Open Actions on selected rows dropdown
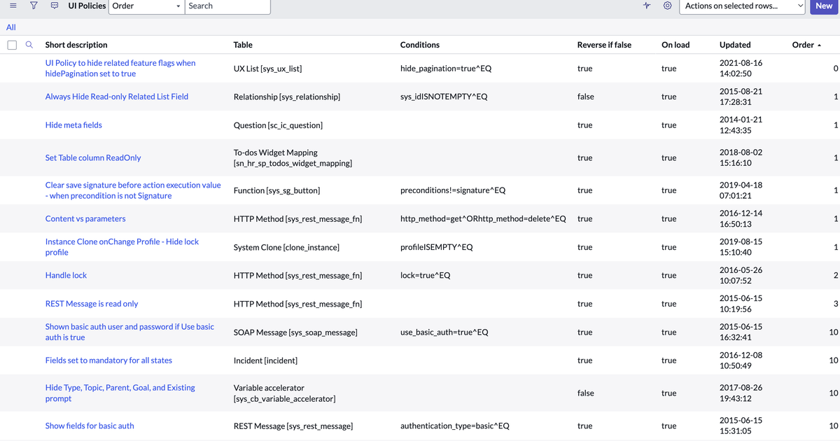 coord(743,6)
